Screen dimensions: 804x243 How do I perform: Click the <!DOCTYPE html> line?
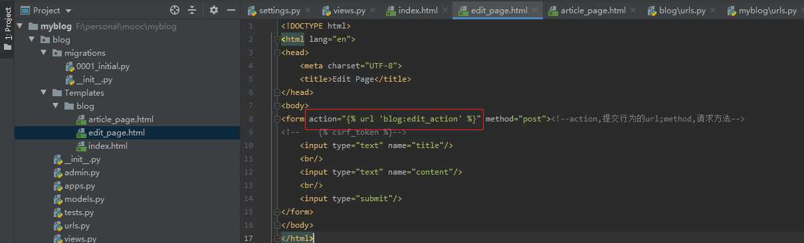(x=316, y=26)
